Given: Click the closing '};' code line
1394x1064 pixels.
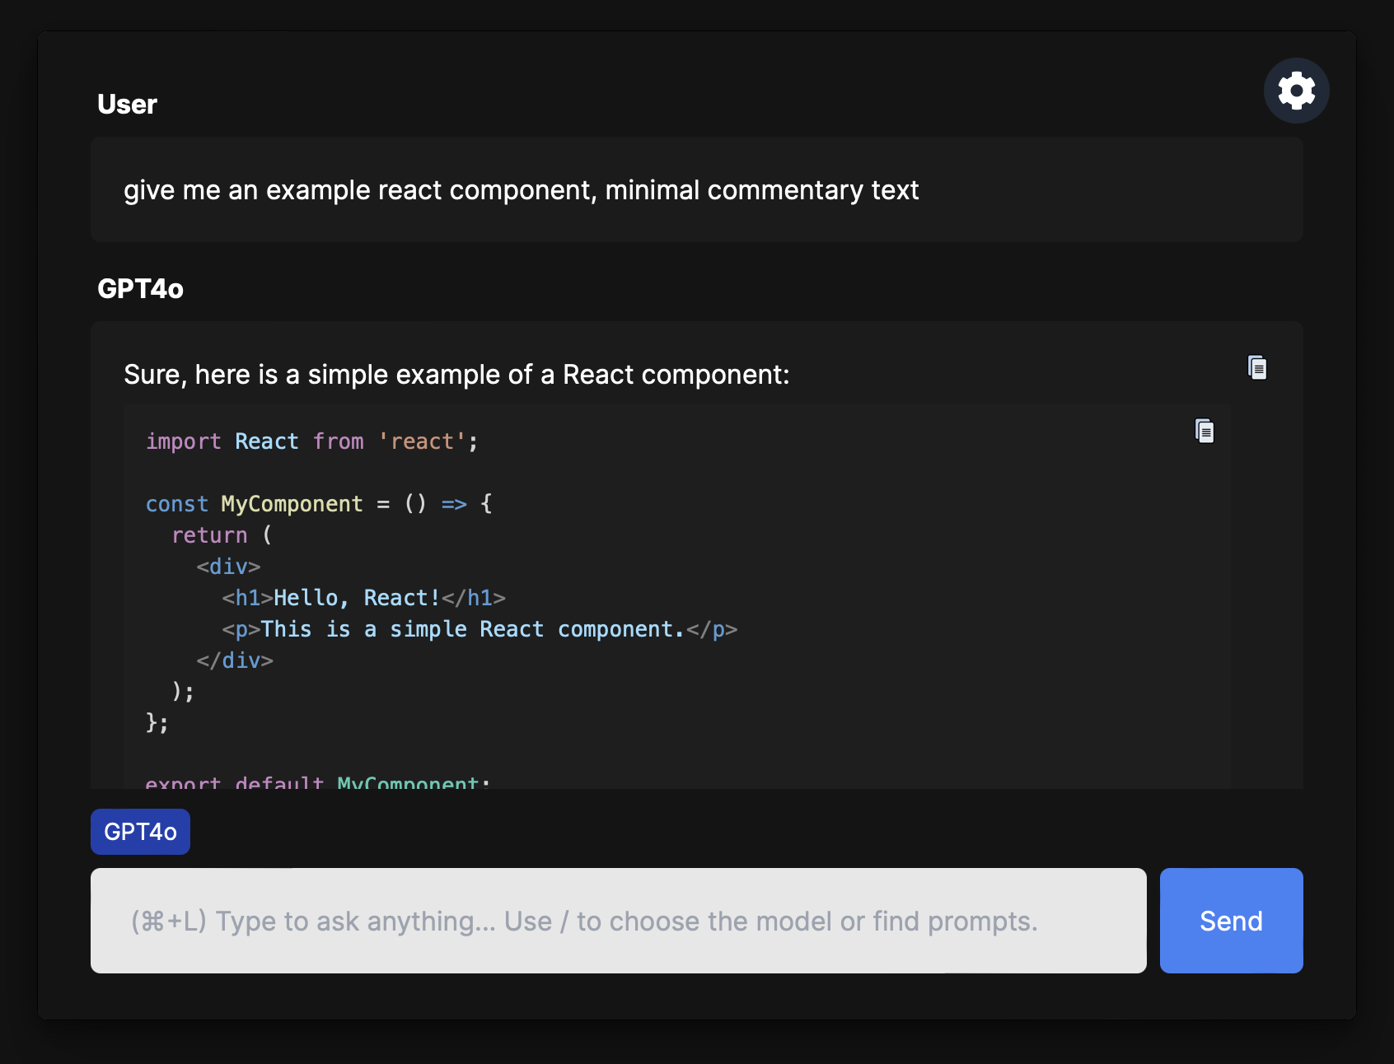Looking at the screenshot, I should coord(157,723).
